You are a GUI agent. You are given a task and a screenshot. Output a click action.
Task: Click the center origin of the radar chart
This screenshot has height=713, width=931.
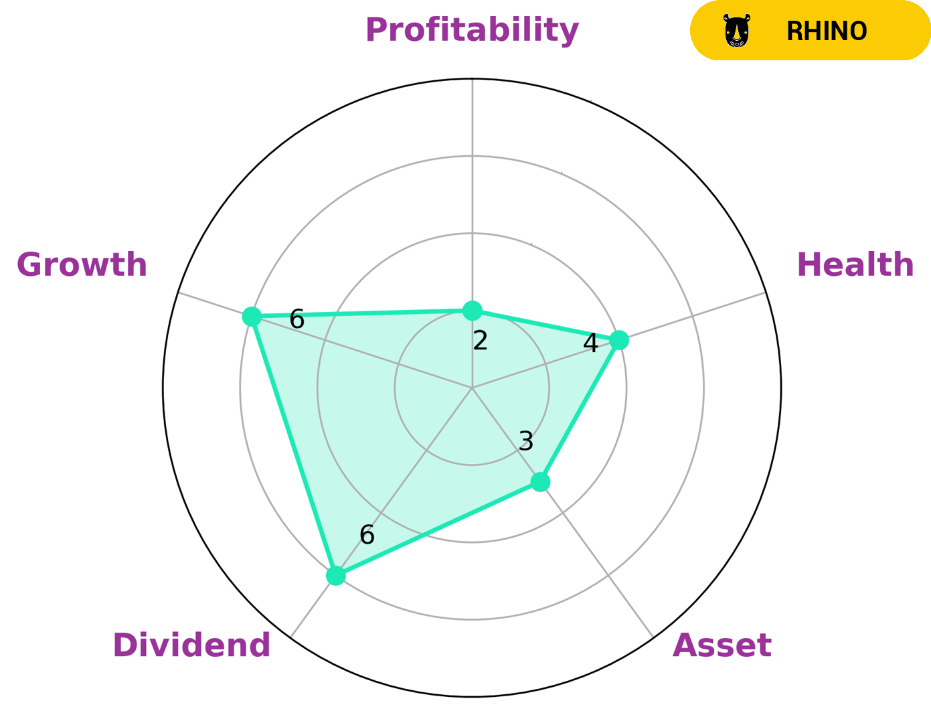click(x=472, y=388)
